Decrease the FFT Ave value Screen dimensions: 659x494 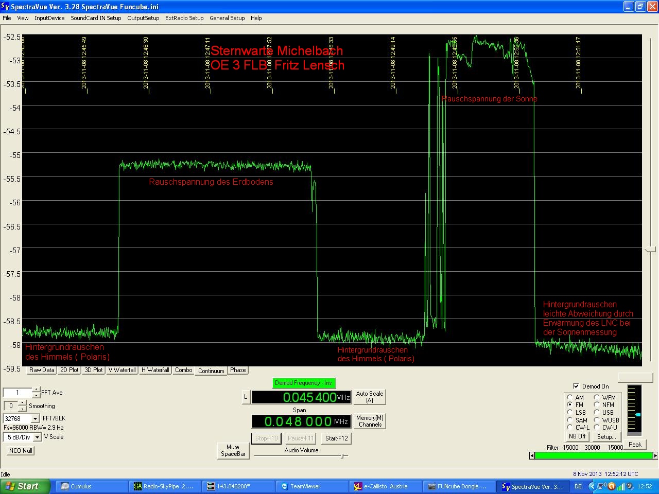tap(36, 395)
